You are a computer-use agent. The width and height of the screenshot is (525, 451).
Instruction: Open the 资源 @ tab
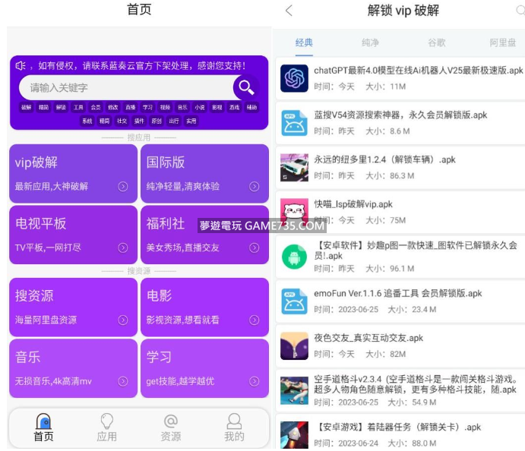(x=171, y=421)
